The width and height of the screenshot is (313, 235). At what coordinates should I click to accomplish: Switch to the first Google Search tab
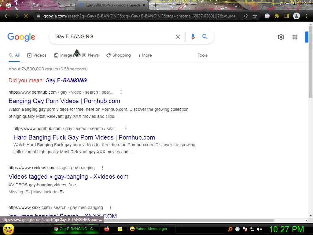click(x=38, y=5)
